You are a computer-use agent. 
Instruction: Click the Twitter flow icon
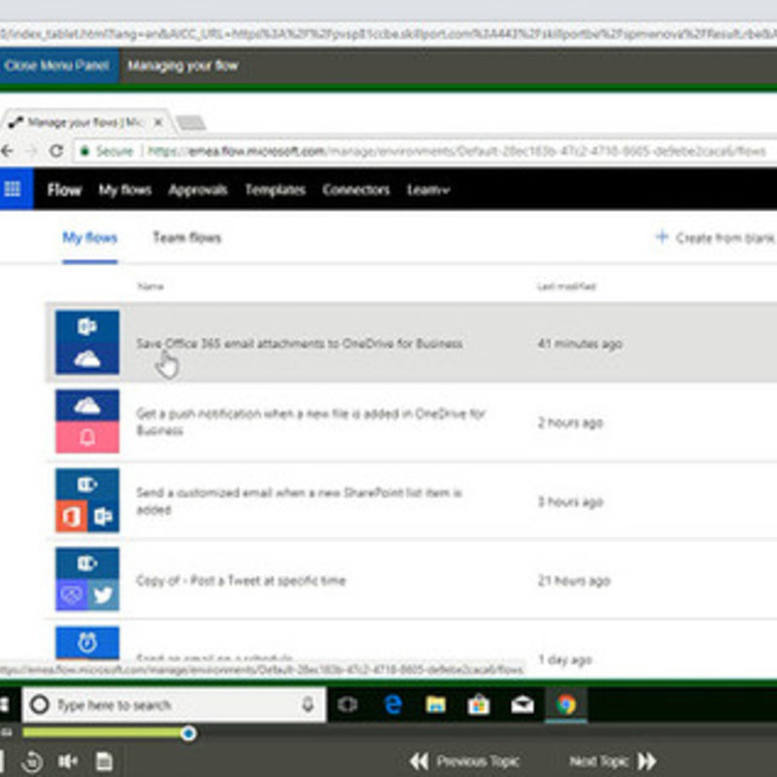point(87,579)
